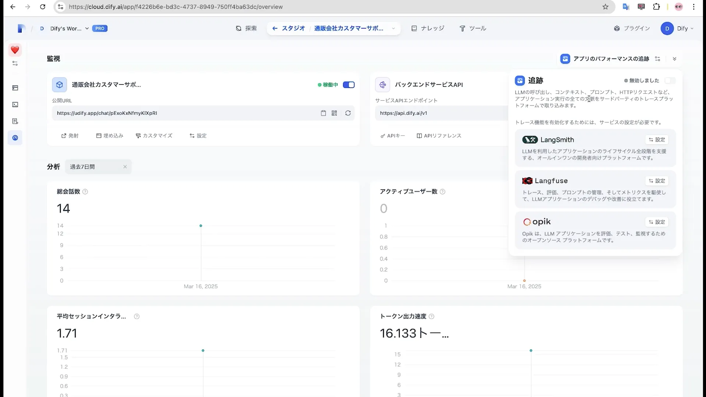The width and height of the screenshot is (706, 397).
Task: Remove the 過去7日間 filter
Action: pos(124,167)
